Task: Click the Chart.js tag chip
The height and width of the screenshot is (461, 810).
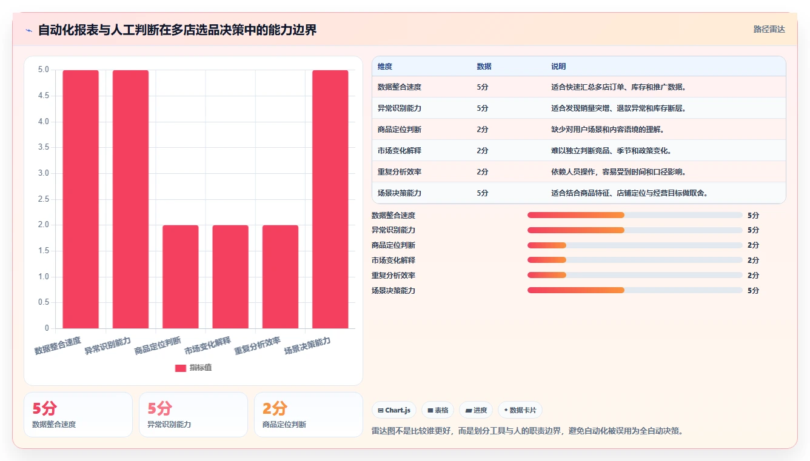Action: tap(394, 410)
